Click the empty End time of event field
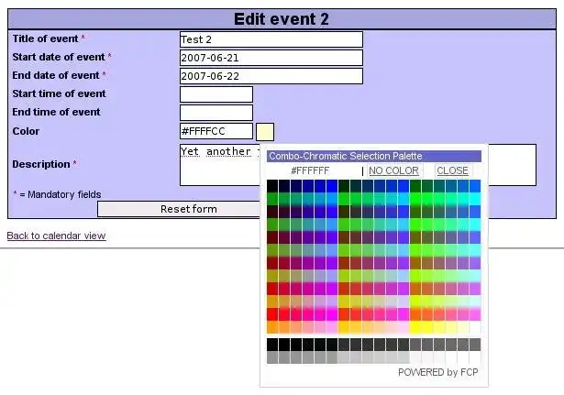The image size is (564, 395). [x=216, y=113]
